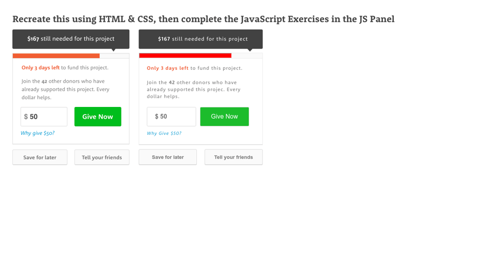Open the left "Why give $50?" link
Screen dimensions: 496x279
pyautogui.click(x=37, y=133)
